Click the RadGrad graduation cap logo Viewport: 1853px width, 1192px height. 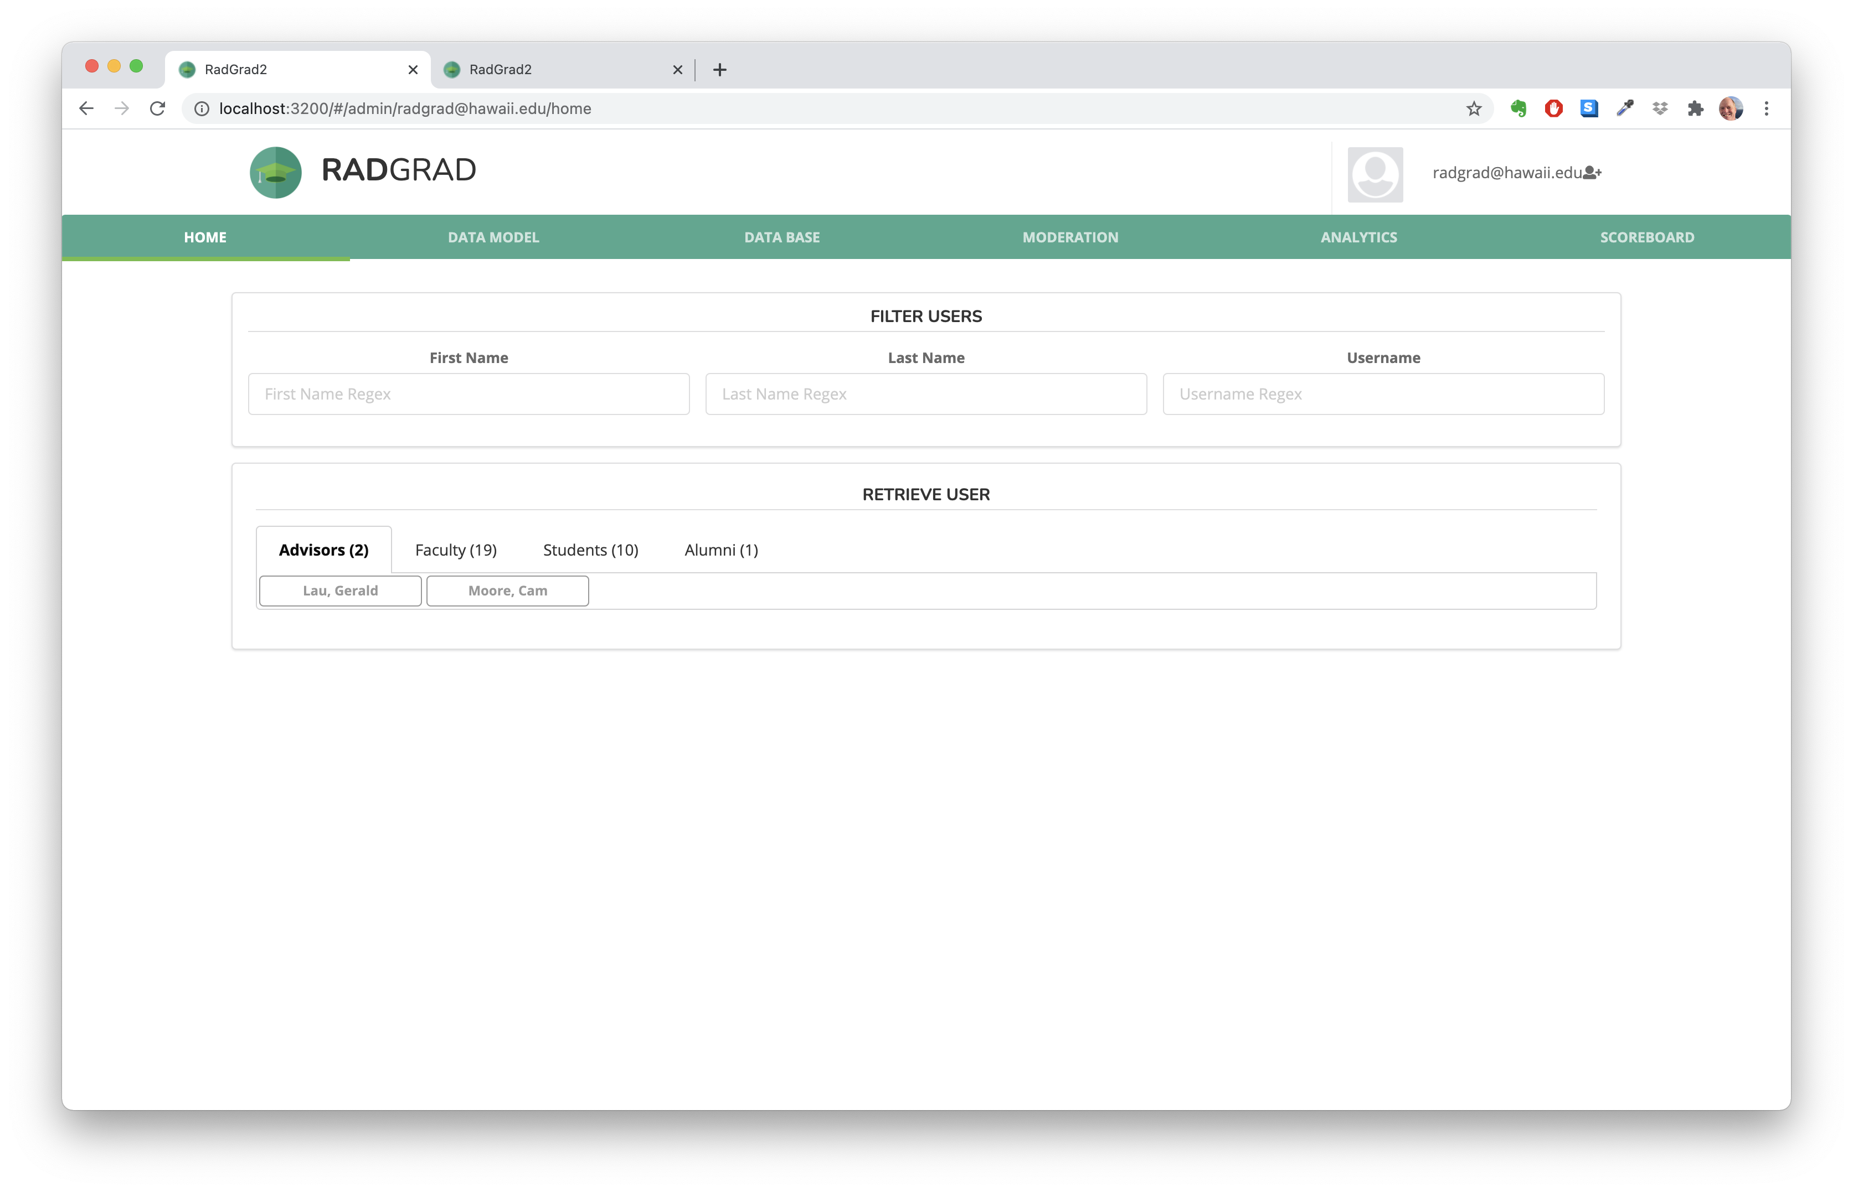tap(275, 172)
